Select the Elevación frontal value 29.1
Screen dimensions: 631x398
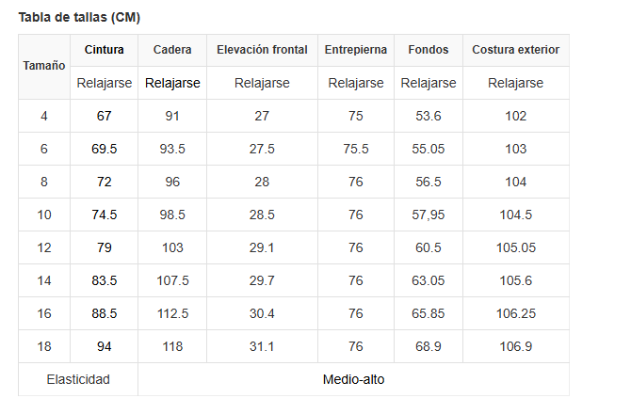262,247
